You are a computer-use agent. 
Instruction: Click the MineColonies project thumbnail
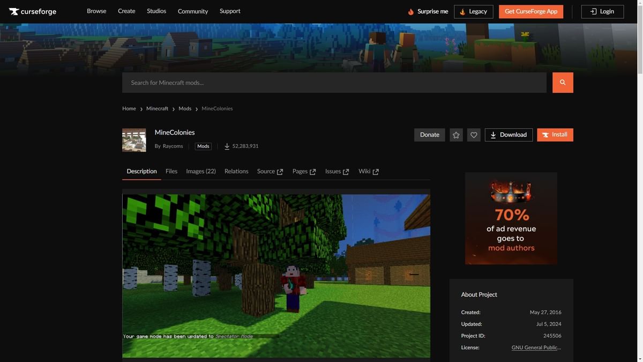click(x=134, y=140)
